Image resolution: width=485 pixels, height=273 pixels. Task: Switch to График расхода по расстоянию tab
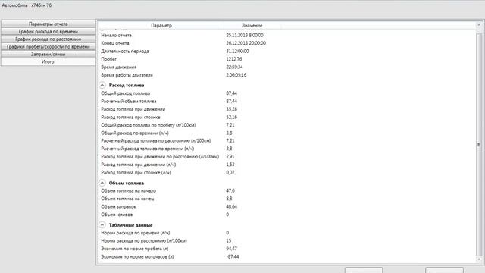pyautogui.click(x=48, y=39)
